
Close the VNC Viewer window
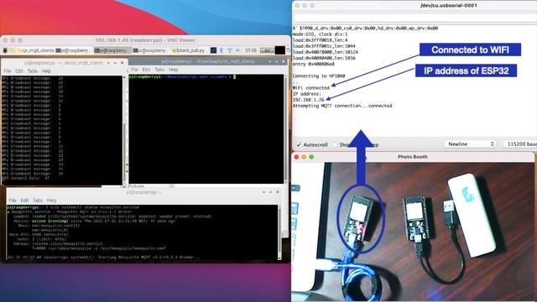pyautogui.click(x=5, y=40)
